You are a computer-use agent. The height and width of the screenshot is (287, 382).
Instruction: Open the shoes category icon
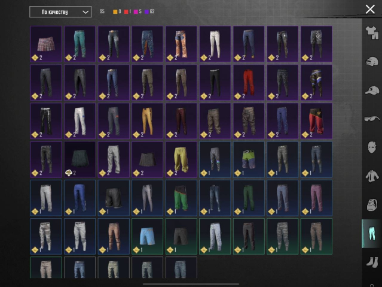[x=371, y=262]
